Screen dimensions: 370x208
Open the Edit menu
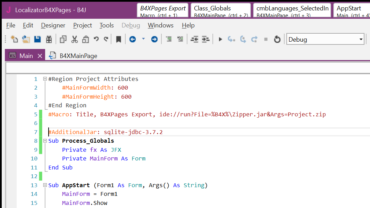click(x=28, y=25)
